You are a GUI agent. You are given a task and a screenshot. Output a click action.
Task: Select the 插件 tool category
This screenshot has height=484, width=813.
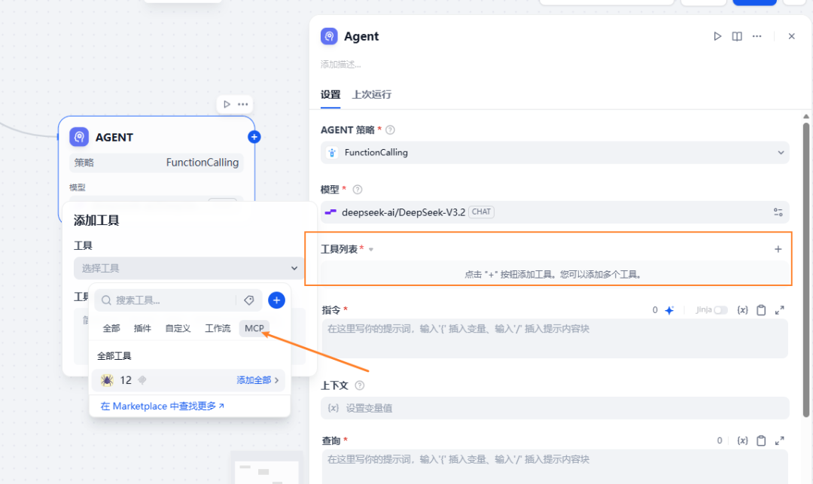click(142, 328)
